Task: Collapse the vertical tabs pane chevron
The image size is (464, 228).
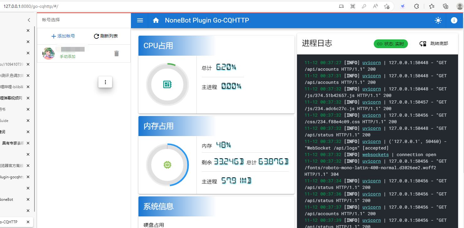Action: coord(29,20)
